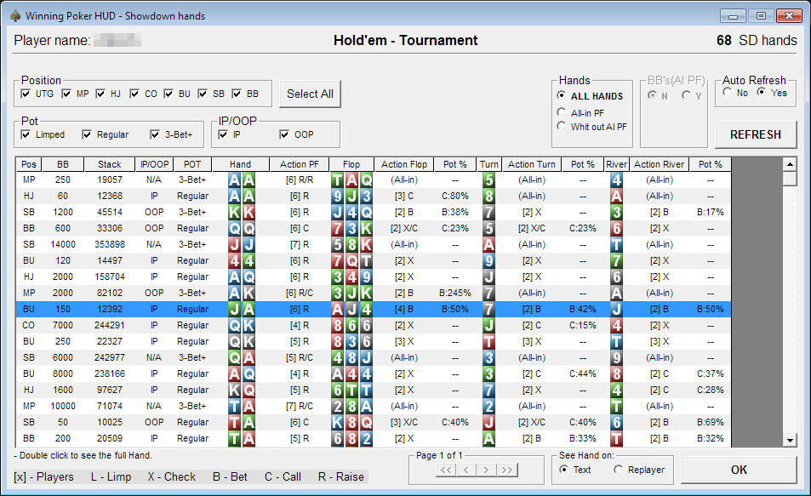Screen dimensions: 811x496
Task: Click the TA hand cards in MP 10000 row
Action: (x=242, y=406)
